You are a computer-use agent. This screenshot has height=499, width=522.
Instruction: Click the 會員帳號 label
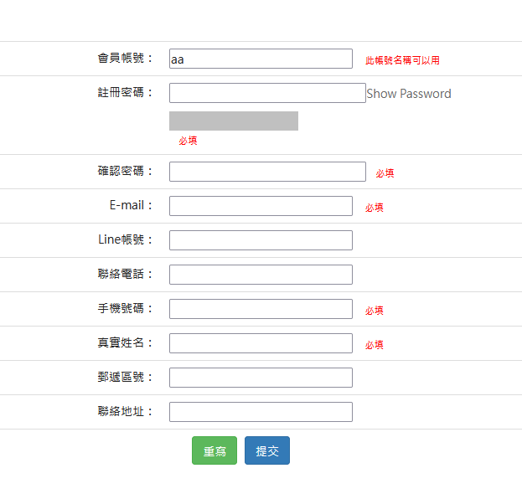(126, 59)
